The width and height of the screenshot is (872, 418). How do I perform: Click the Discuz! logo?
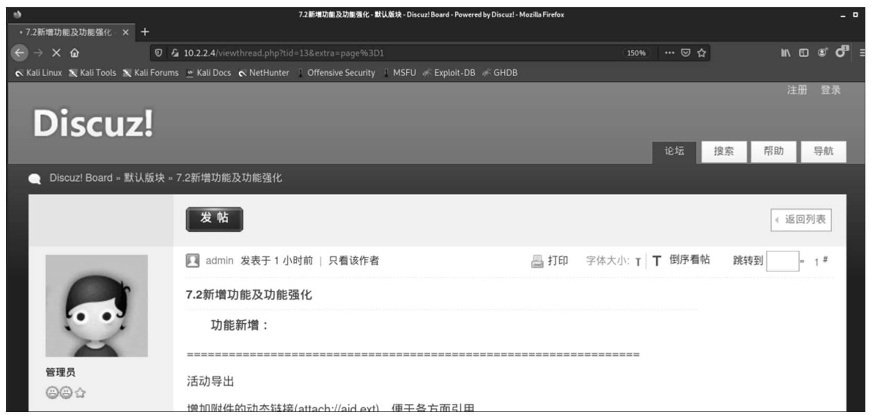click(93, 123)
